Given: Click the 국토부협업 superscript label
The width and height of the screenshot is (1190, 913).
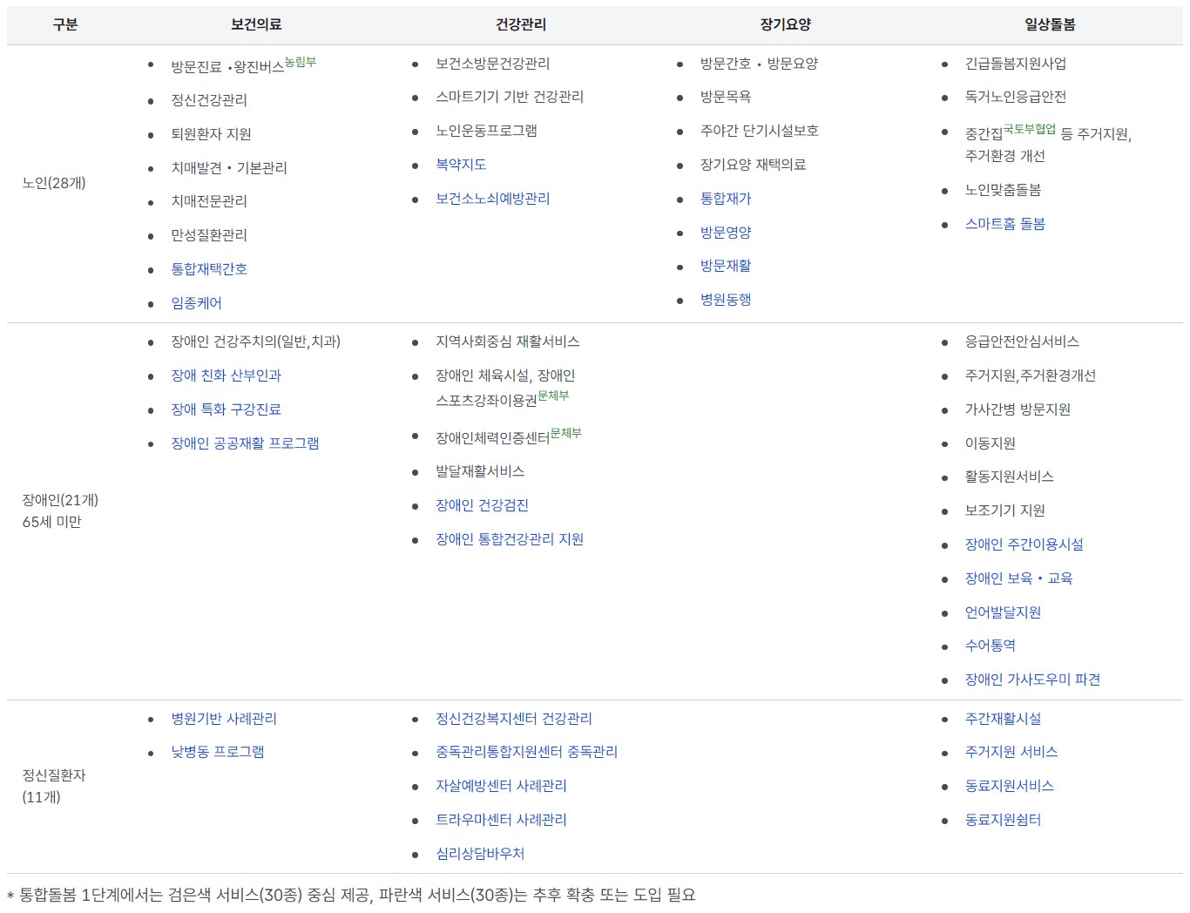Looking at the screenshot, I should click(1029, 129).
